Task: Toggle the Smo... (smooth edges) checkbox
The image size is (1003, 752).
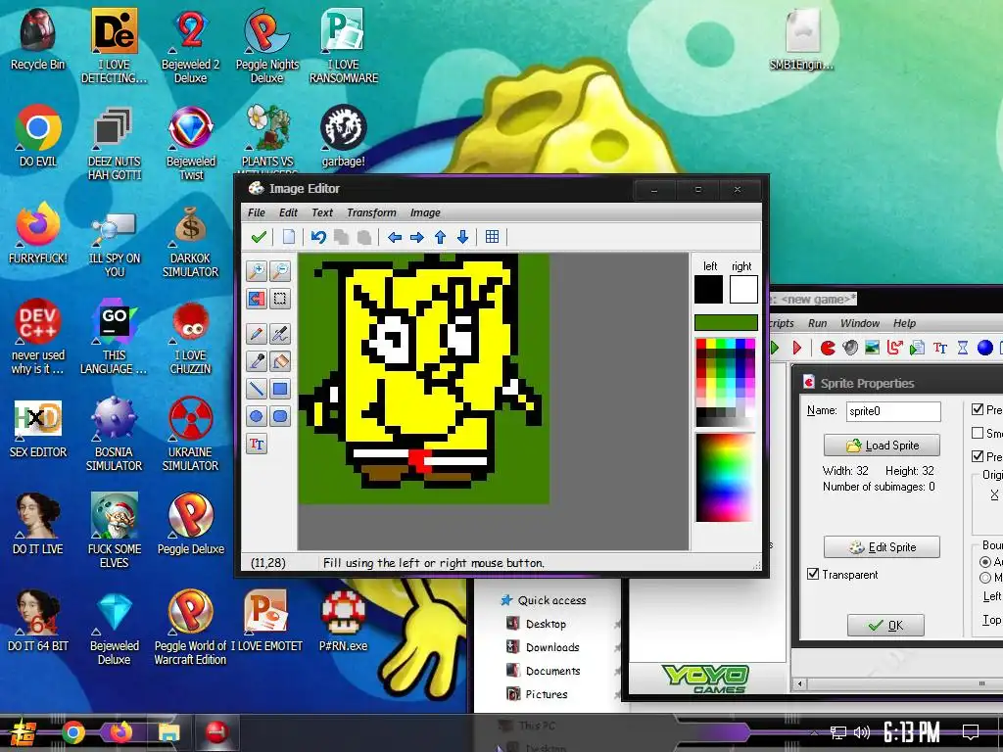Action: pos(978,433)
